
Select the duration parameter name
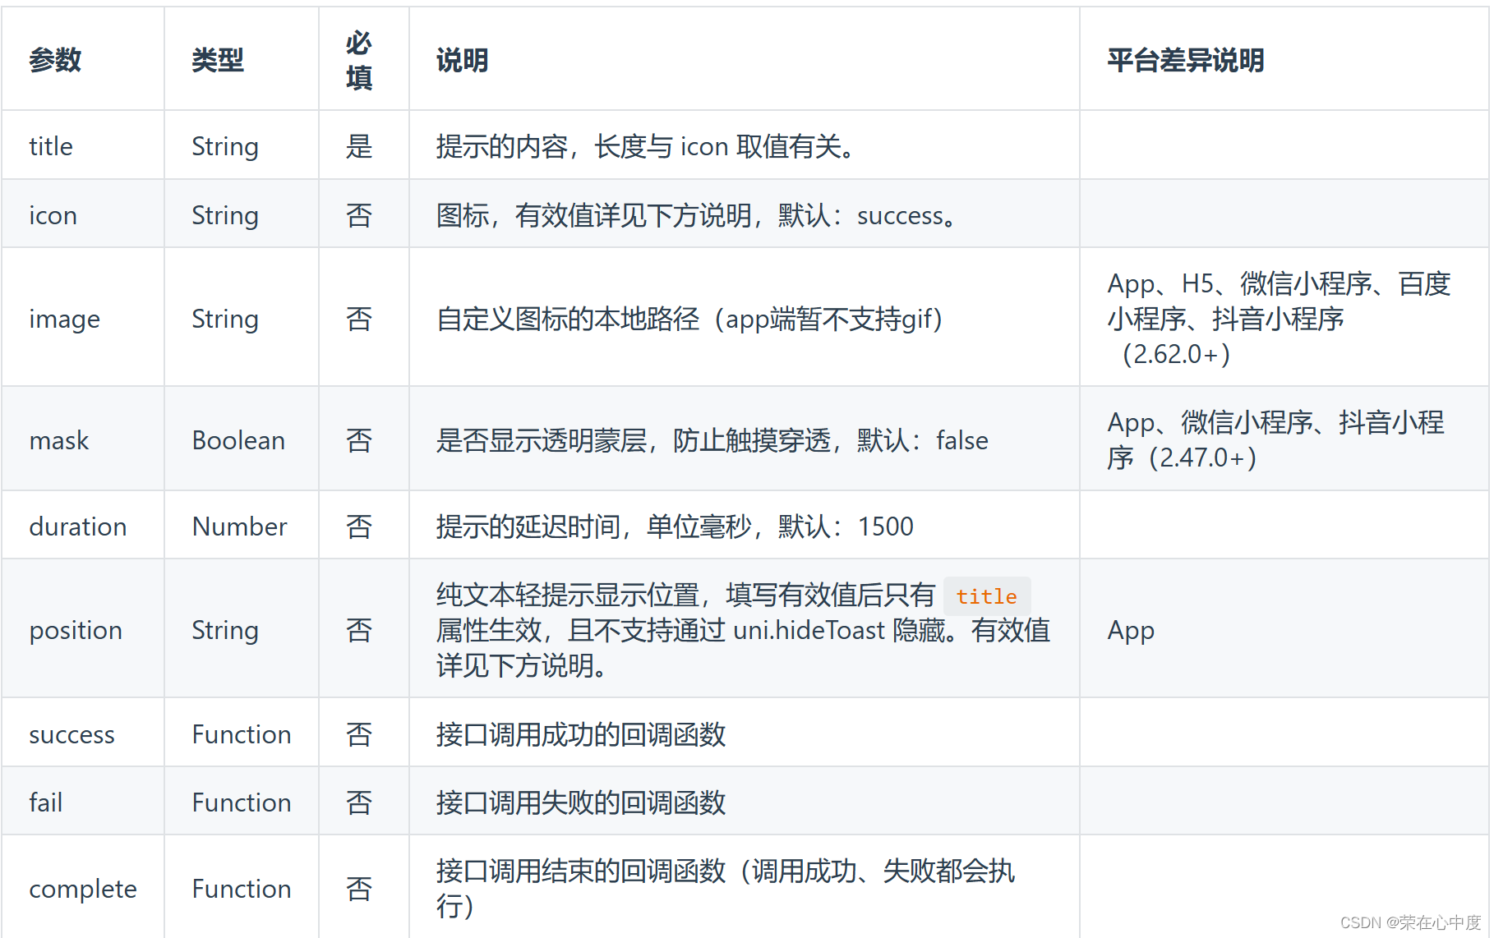pyautogui.click(x=78, y=526)
